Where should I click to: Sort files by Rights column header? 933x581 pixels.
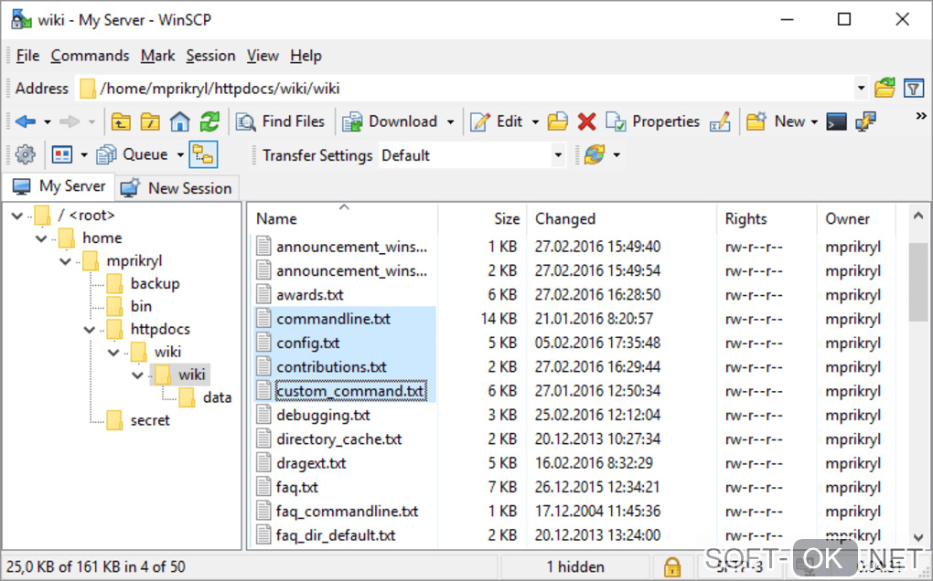point(767,218)
